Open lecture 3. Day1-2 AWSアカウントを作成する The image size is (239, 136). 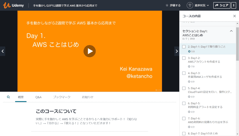pos(208,62)
